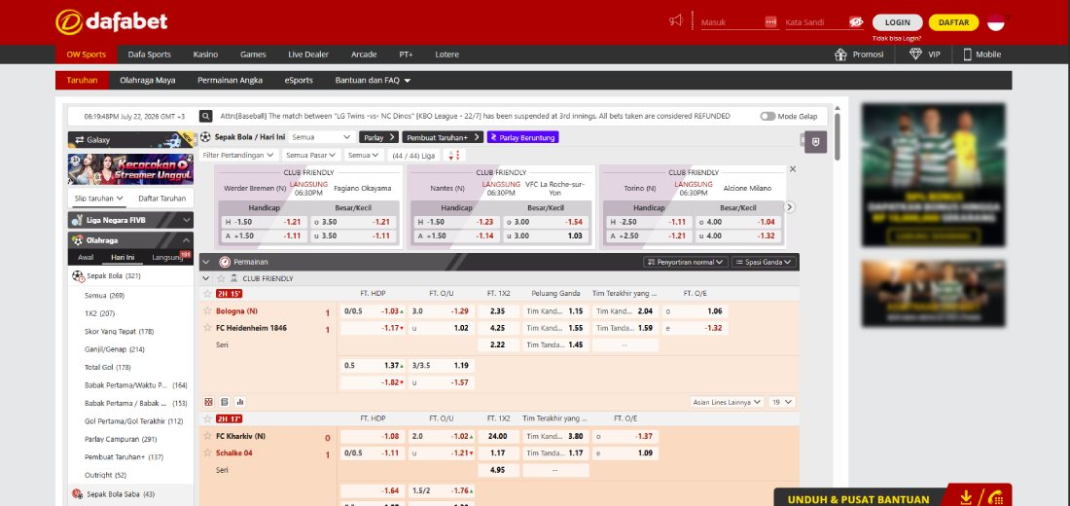Open the Indonesia flag language selector
The image size is (1070, 506).
coord(996,21)
